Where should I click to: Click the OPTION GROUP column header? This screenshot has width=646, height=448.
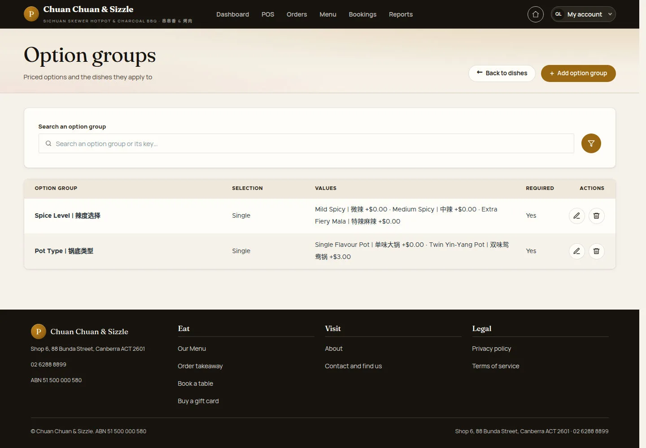pos(56,188)
